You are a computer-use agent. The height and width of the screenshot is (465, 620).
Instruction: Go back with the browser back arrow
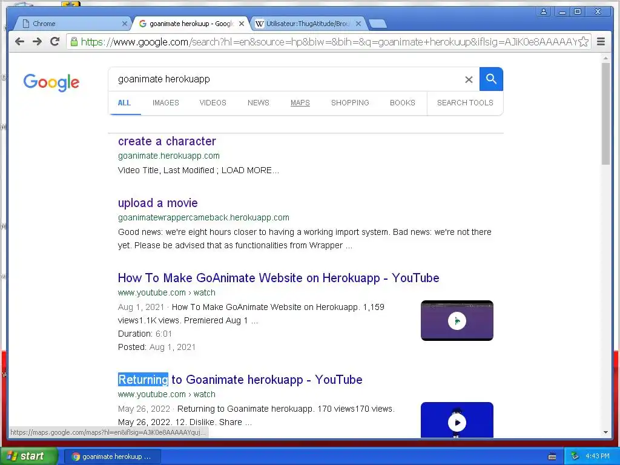tap(19, 42)
